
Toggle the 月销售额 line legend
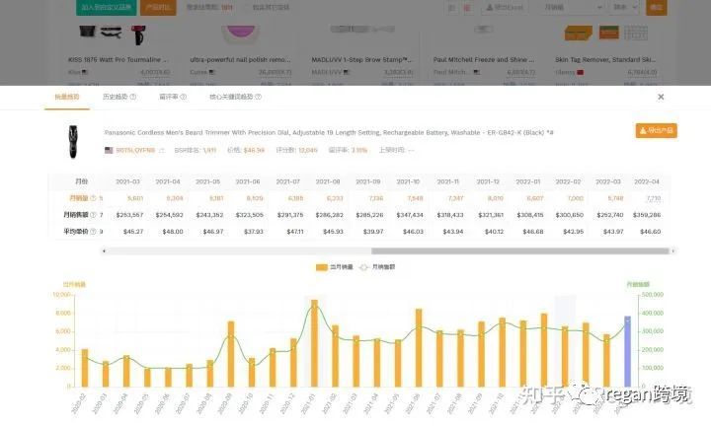(377, 267)
